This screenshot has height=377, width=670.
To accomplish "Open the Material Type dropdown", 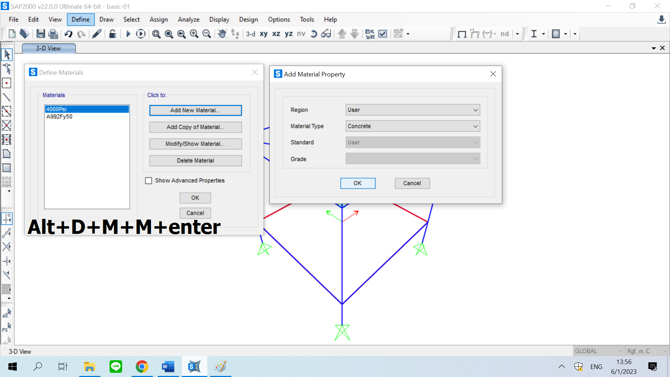I will 412,126.
